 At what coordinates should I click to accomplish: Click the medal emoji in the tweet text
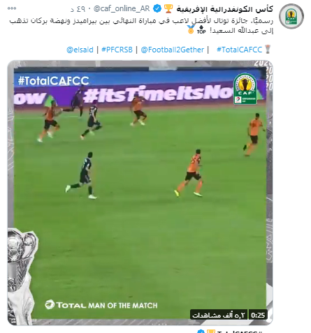[191, 30]
